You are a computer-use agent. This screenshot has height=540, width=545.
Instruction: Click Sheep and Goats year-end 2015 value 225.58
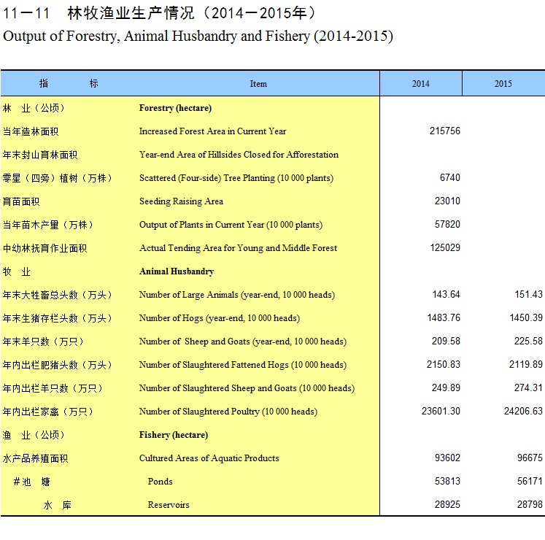[527, 342]
